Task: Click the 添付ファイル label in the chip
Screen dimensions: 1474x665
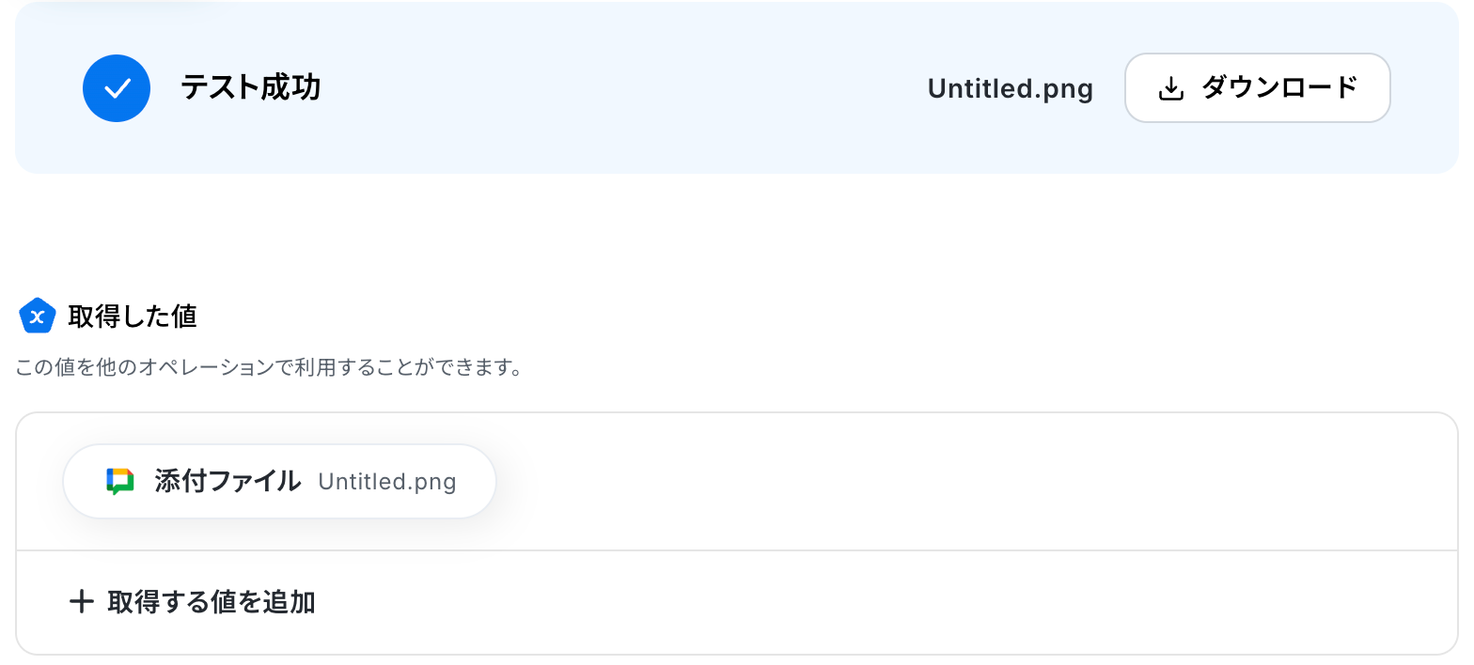Action: [x=227, y=481]
